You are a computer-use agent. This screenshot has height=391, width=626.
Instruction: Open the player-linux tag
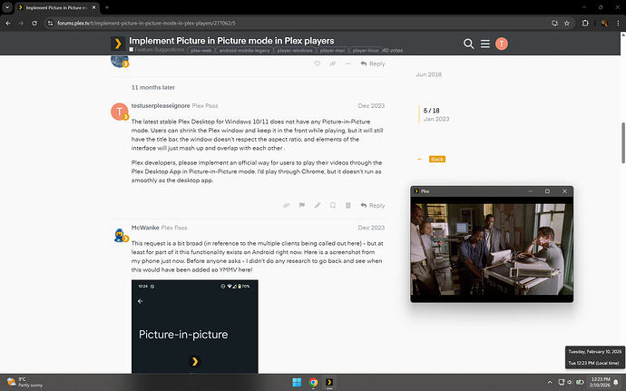366,50
